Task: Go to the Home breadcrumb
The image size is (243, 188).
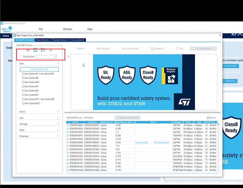Action: tap(6, 36)
